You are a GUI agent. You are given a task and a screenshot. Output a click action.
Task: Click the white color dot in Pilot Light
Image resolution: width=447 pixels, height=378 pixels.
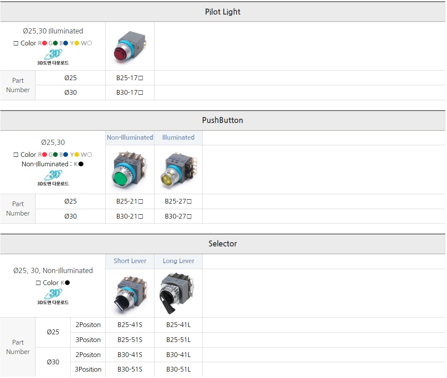pyautogui.click(x=89, y=43)
